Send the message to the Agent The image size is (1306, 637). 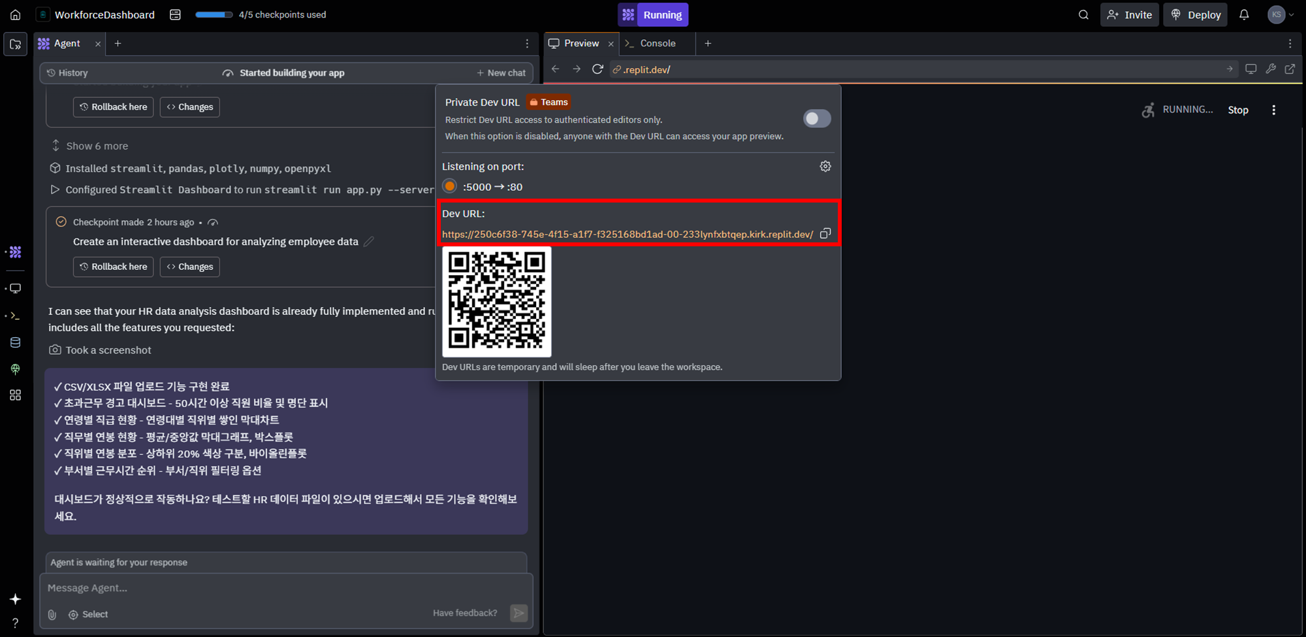(x=519, y=613)
